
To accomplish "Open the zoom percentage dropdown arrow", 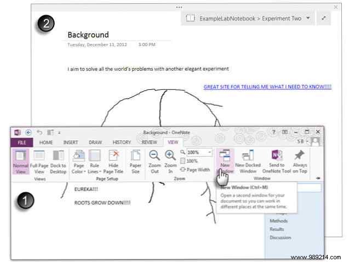I will point(210,152).
